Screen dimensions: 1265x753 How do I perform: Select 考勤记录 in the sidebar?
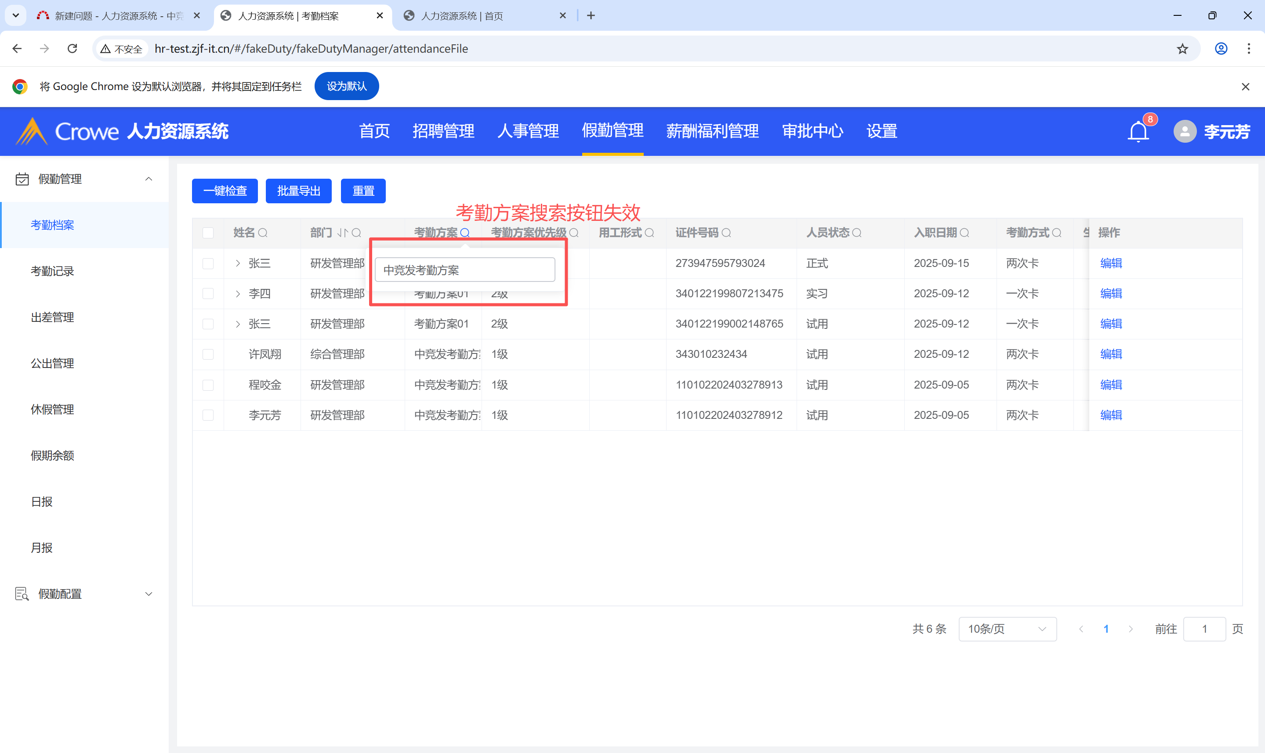[x=52, y=271]
